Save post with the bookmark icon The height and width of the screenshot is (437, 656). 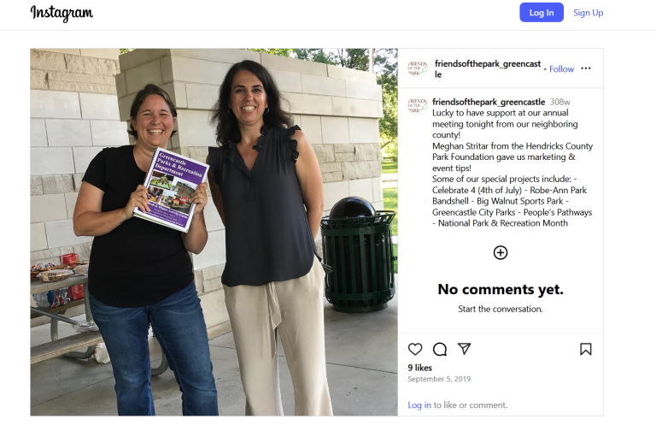click(x=586, y=349)
